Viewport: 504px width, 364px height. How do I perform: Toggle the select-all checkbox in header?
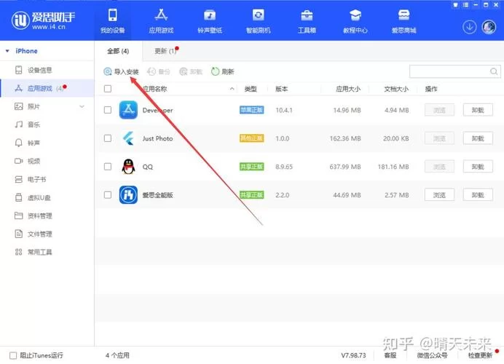pyautogui.click(x=108, y=89)
